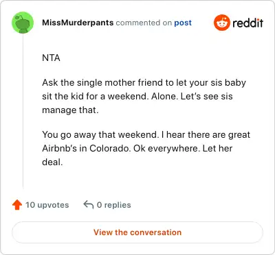Click the '10 upvotes' label
Viewport: 275px width, 255px height.
[x=47, y=205]
